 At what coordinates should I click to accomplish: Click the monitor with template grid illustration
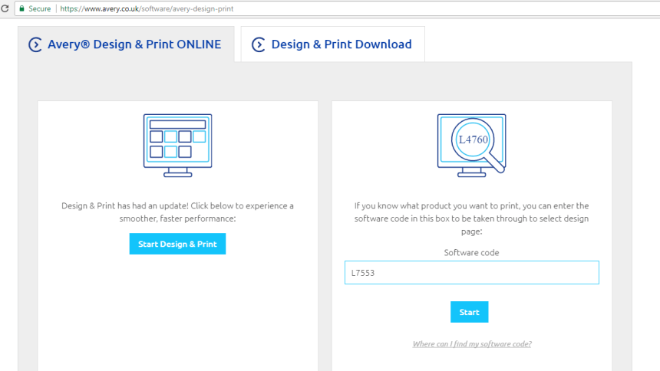(177, 146)
